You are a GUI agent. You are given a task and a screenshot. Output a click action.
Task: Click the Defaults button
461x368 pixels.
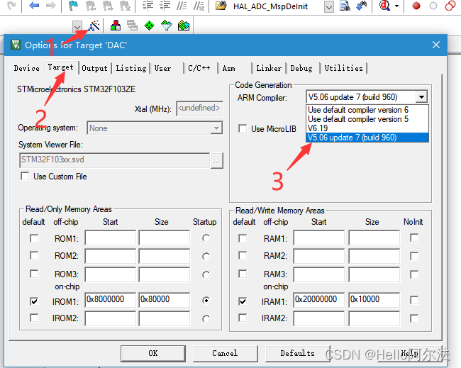point(298,353)
